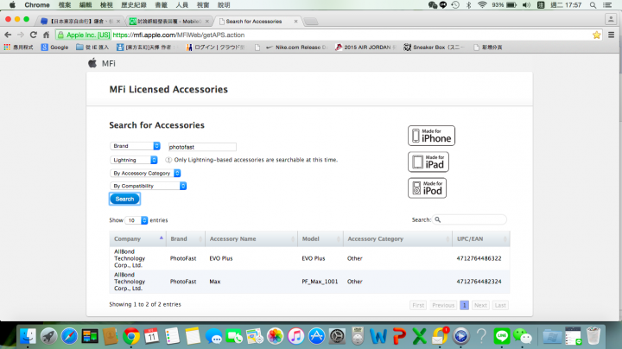The image size is (622, 349).
Task: Open the 編輯 menu in the menu bar
Action: [x=86, y=5]
